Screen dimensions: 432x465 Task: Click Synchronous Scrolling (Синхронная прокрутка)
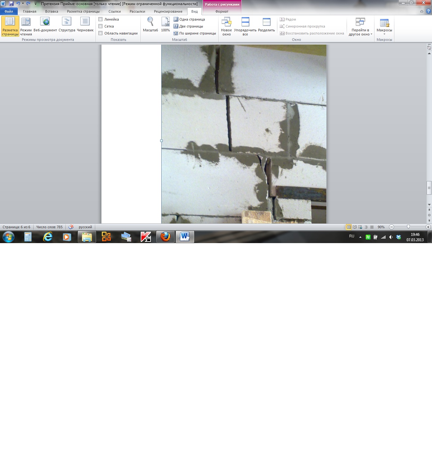(302, 26)
